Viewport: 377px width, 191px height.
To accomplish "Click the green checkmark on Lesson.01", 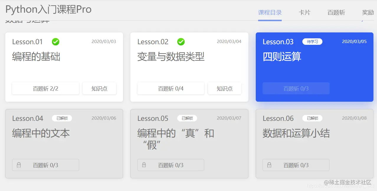I will (x=55, y=42).
